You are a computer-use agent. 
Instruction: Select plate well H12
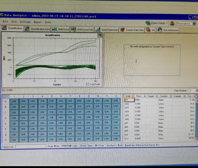(115, 139)
